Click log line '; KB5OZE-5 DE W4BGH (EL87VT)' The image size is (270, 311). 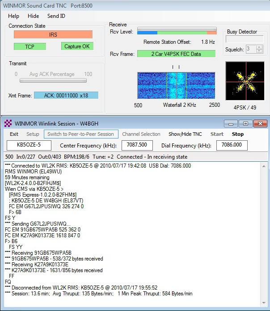[x=46, y=201]
